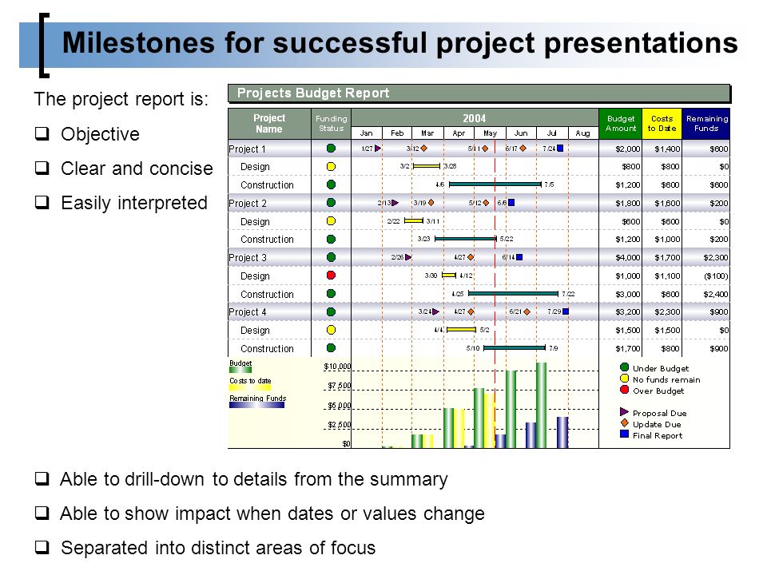Click Project 4 Construction green status circle

point(331,348)
